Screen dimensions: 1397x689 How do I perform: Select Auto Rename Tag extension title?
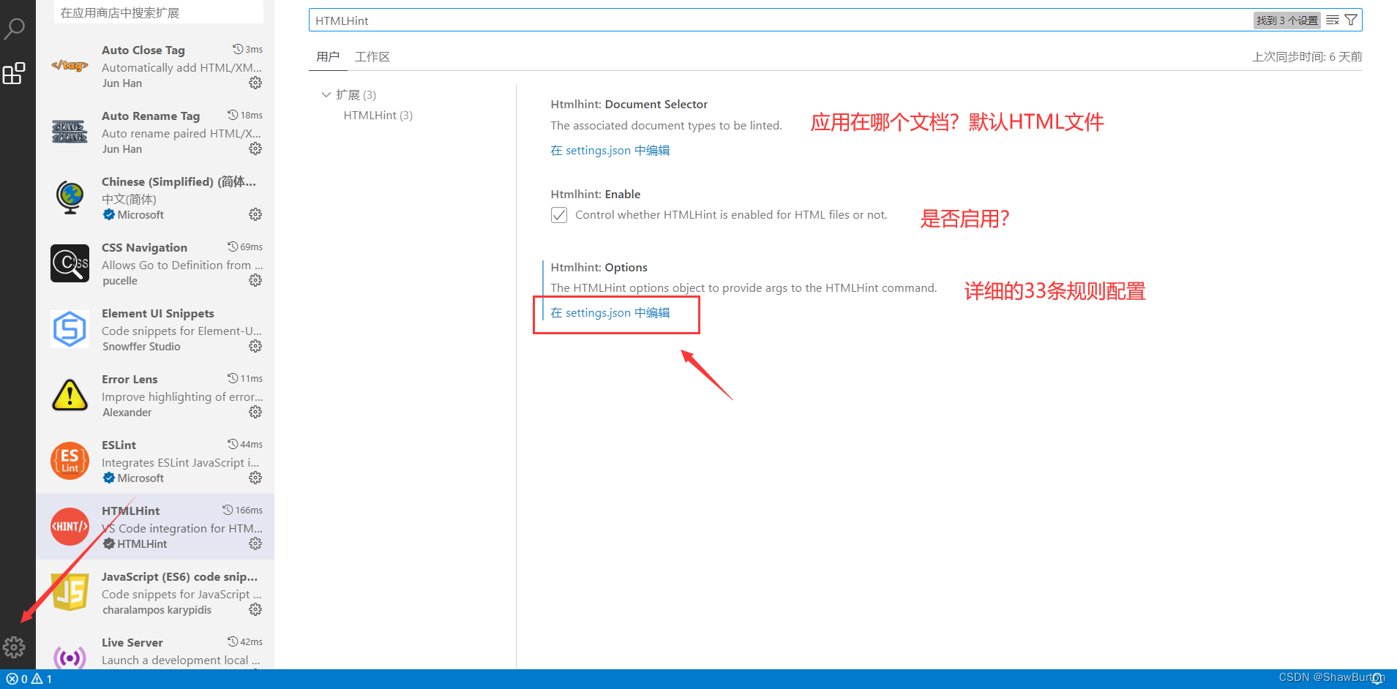pos(151,116)
